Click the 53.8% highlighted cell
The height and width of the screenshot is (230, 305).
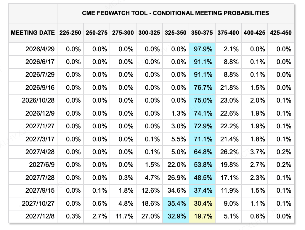[203, 165]
